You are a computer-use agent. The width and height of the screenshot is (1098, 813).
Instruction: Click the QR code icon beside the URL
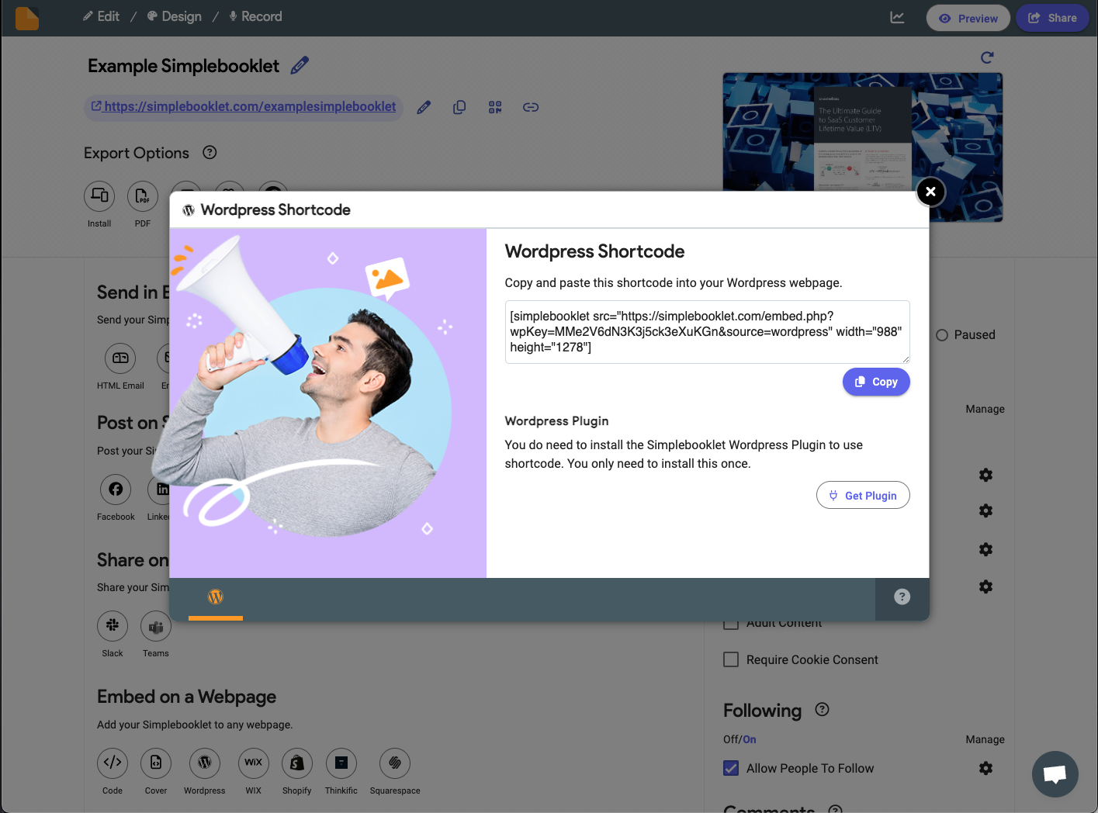coord(495,107)
